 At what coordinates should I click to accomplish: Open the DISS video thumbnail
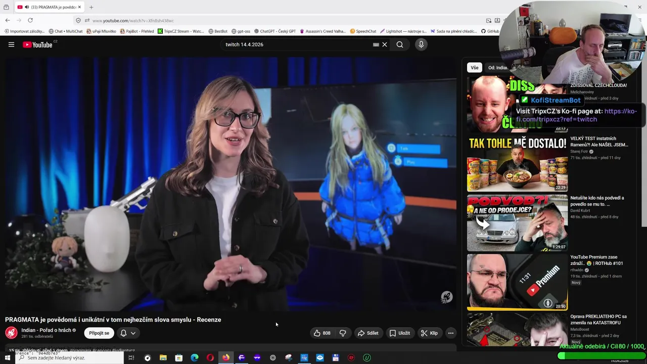point(517,104)
